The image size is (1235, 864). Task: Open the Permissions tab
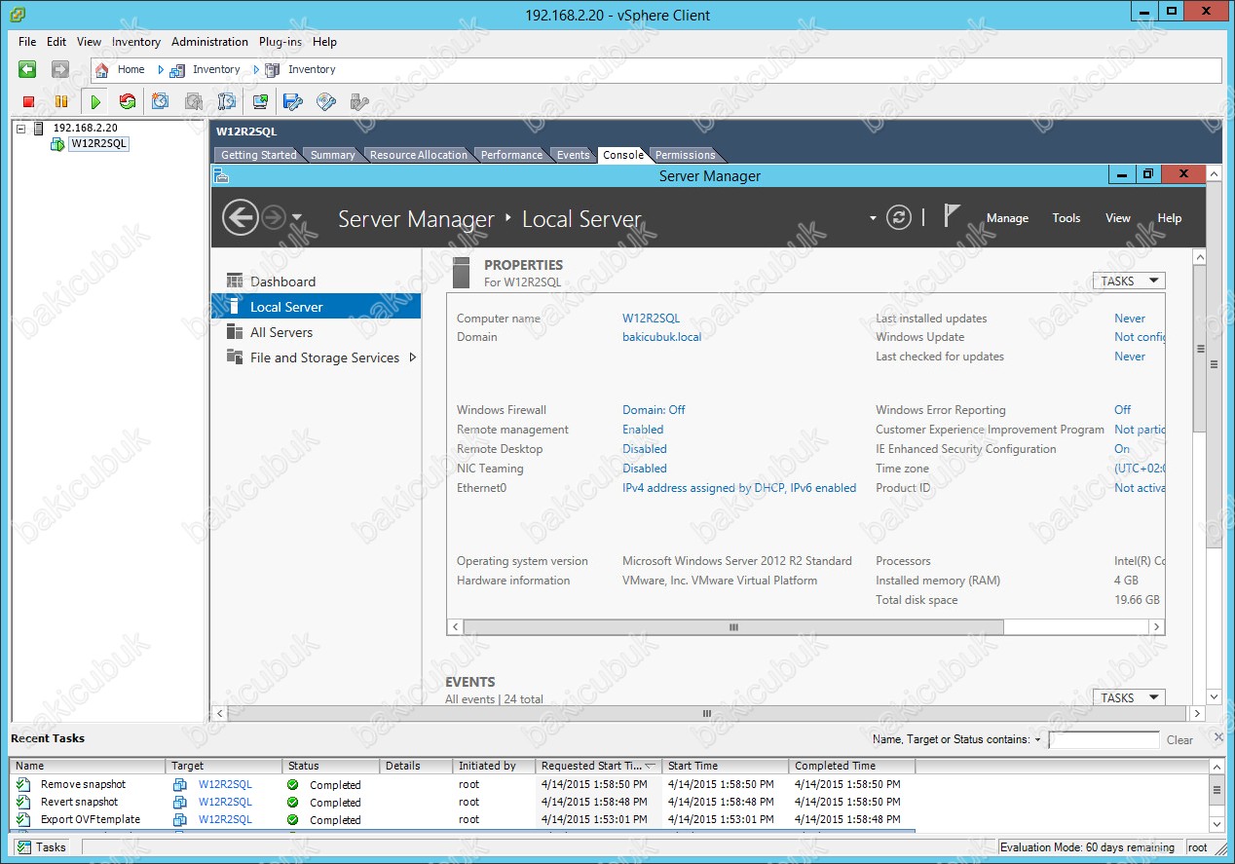[x=685, y=155]
